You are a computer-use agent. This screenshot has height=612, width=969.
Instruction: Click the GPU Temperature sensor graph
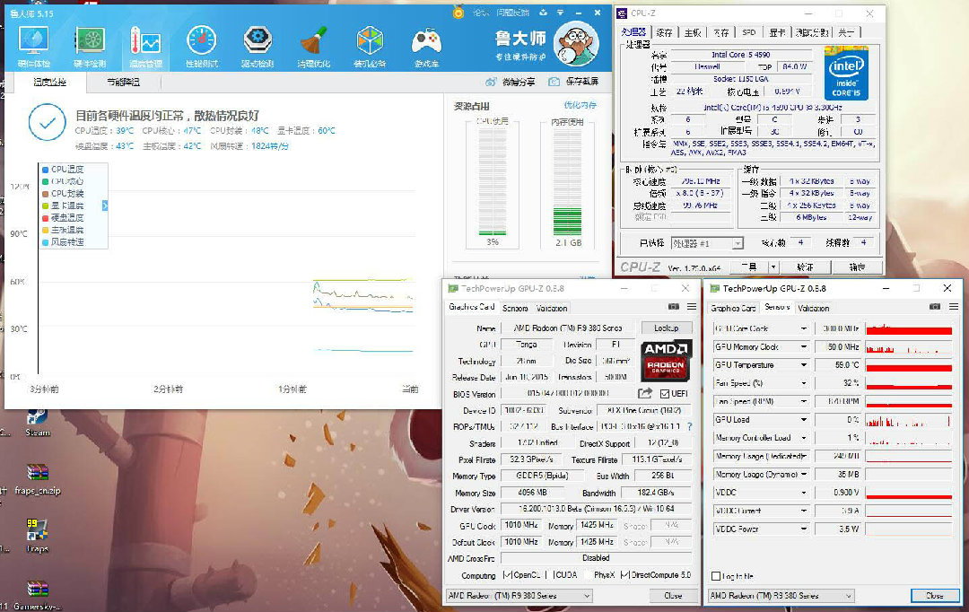[x=908, y=365]
